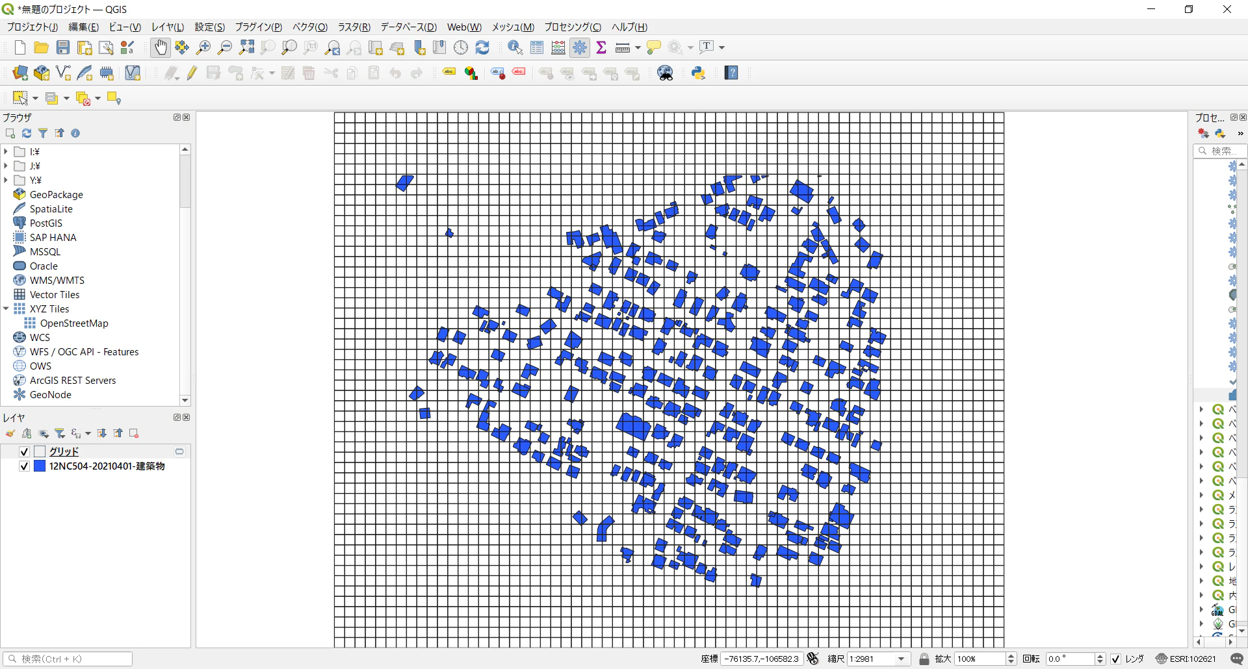This screenshot has width=1248, height=669.
Task: Open the scale 縮尺 dropdown
Action: [902, 659]
